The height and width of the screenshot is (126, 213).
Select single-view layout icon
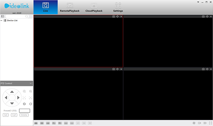tap(36, 123)
